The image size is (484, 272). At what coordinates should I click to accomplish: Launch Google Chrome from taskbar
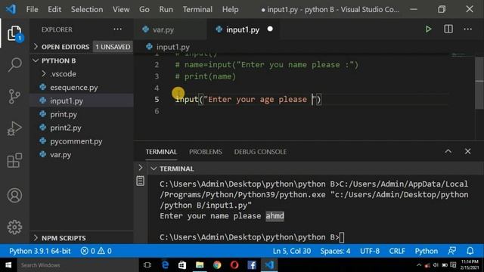[217, 265]
